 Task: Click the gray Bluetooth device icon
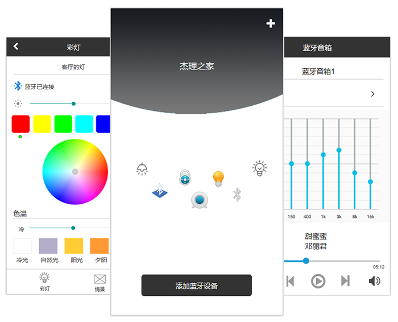tap(237, 195)
